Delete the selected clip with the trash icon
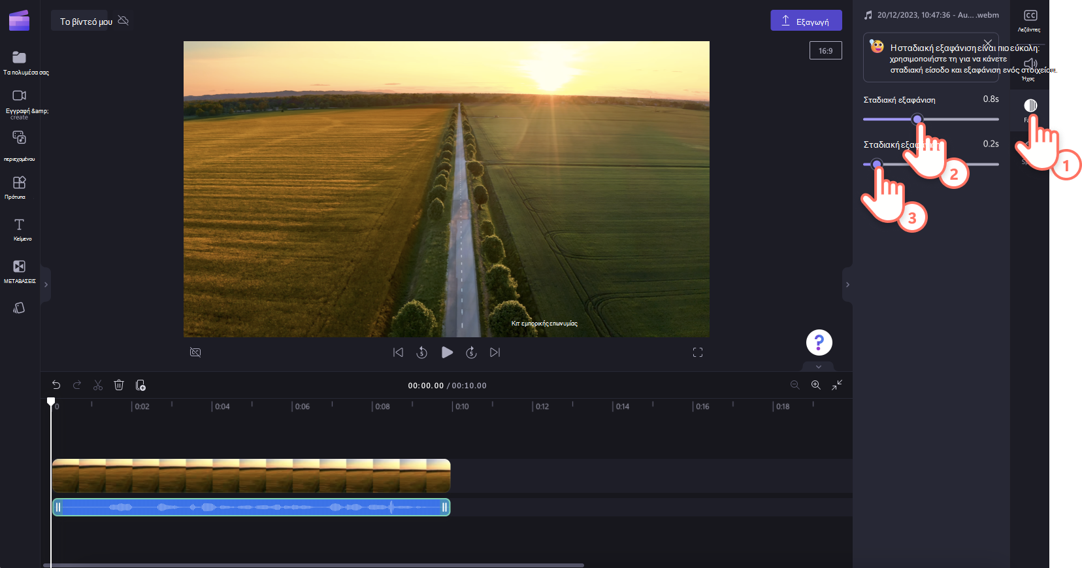Screen dimensions: 1082x568 [119, 385]
